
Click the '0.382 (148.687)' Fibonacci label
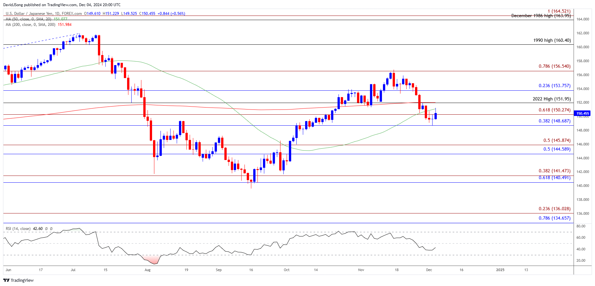[x=554, y=121]
